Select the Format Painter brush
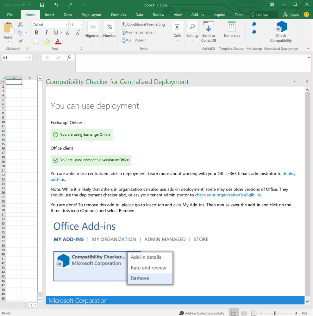Viewport: 313px width, 316px height. click(20, 41)
